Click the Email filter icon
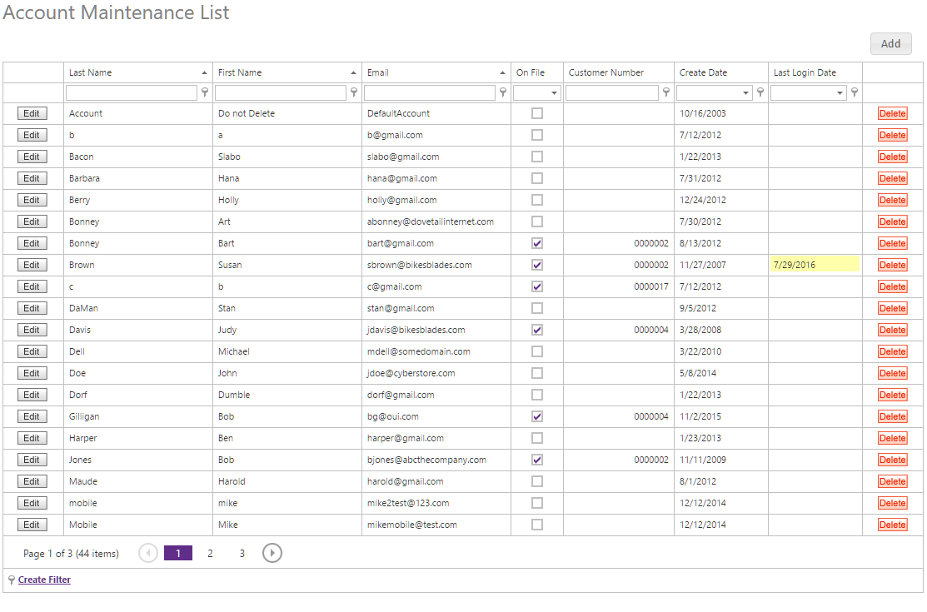The width and height of the screenshot is (927, 612). (502, 92)
